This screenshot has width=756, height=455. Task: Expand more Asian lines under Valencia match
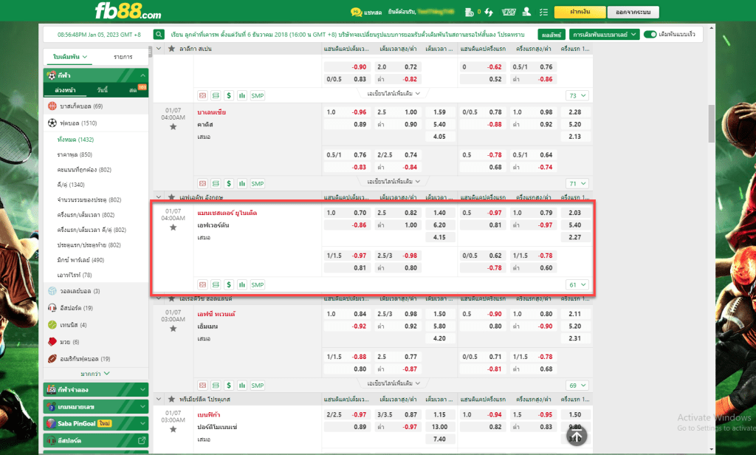(x=394, y=182)
